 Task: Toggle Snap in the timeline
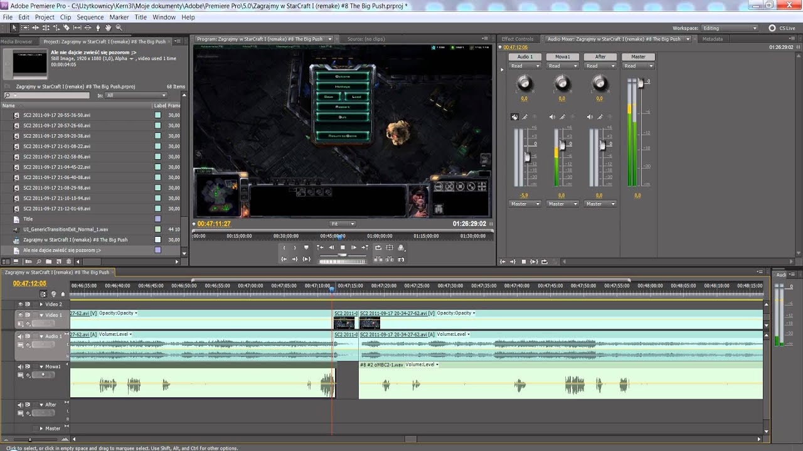coord(43,294)
